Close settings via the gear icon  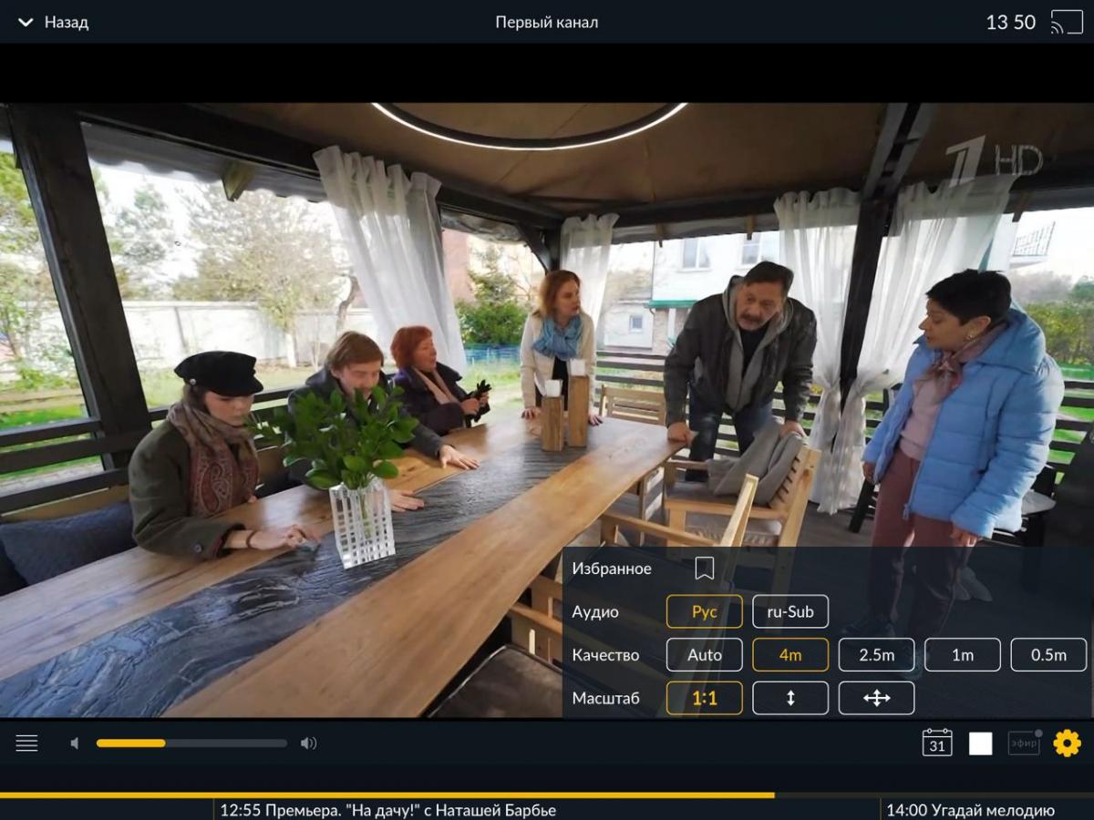coord(1067,743)
